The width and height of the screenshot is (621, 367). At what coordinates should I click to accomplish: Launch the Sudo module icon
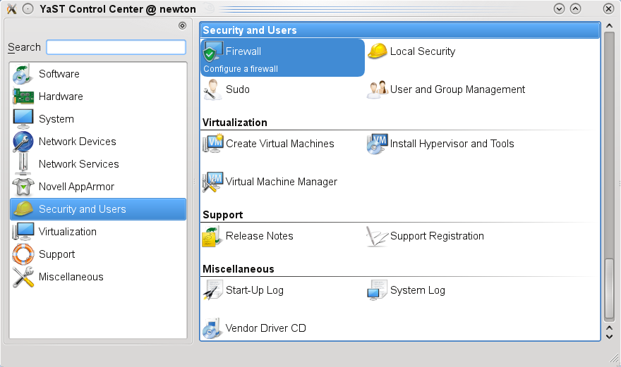click(x=212, y=89)
